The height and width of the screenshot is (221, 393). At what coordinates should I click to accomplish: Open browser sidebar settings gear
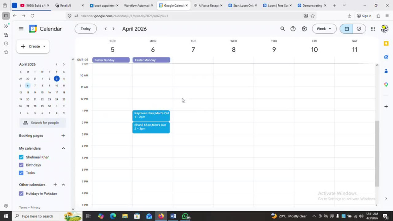pyautogui.click(x=6, y=206)
